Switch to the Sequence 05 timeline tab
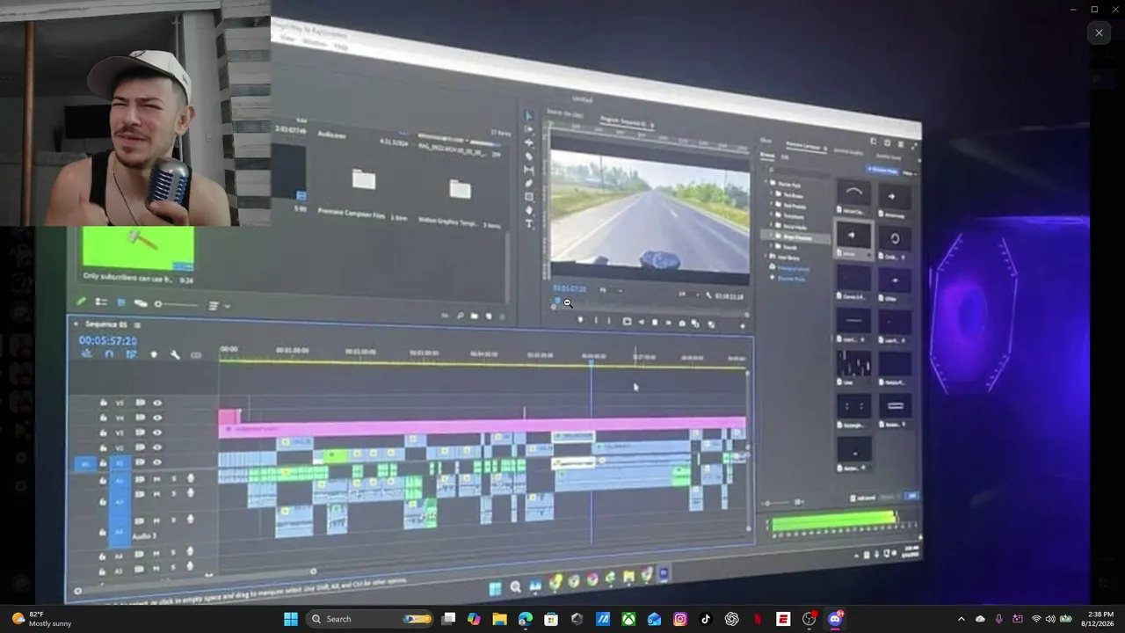This screenshot has height=633, width=1125. (106, 324)
